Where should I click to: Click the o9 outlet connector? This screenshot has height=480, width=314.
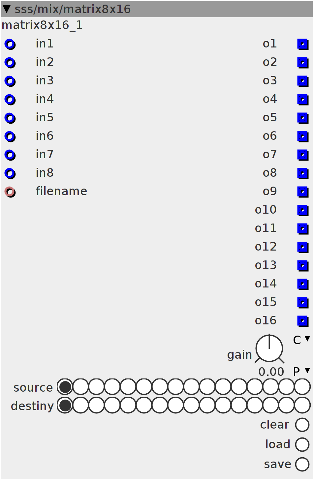coord(303,192)
